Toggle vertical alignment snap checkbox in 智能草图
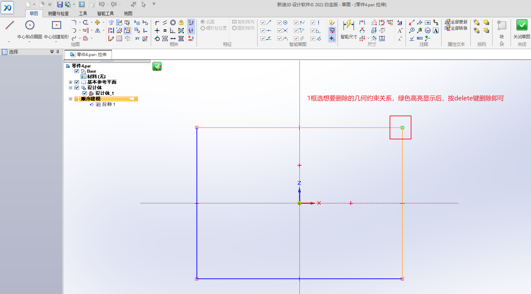Screen dimensions: 531x294 (313, 22)
